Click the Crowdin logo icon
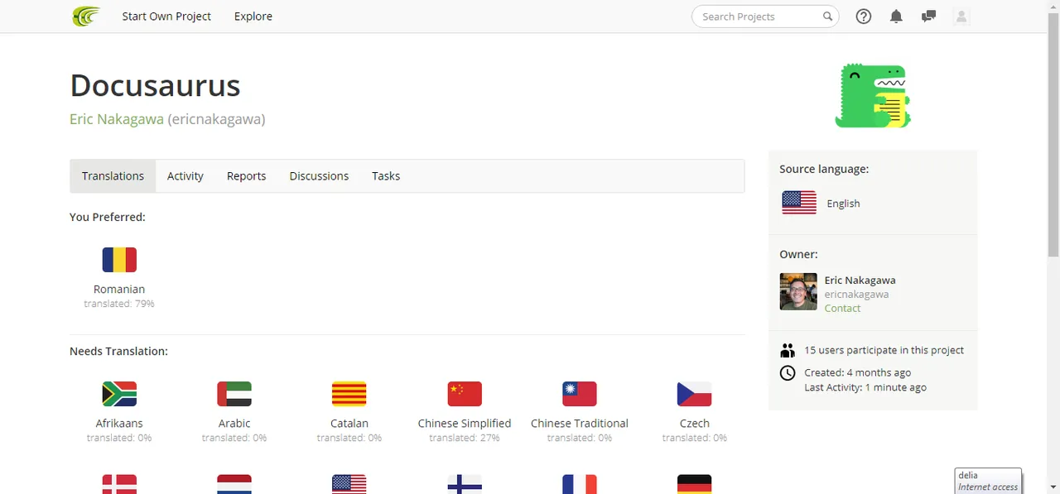The height and width of the screenshot is (494, 1060). click(85, 16)
